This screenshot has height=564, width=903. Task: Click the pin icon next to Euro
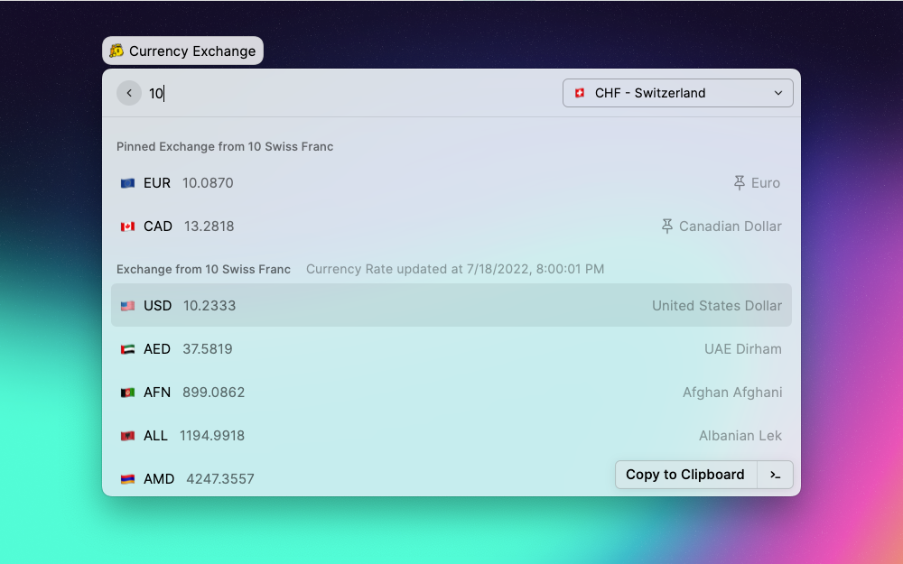[x=739, y=183]
